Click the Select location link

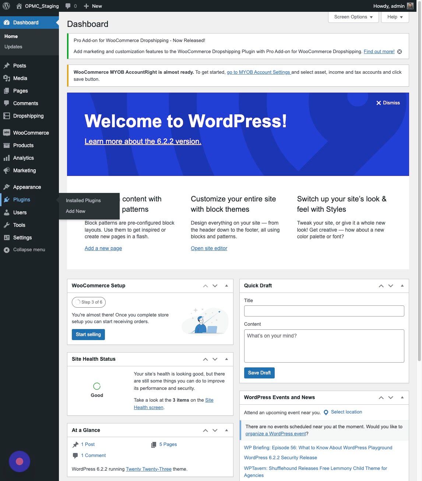(347, 412)
